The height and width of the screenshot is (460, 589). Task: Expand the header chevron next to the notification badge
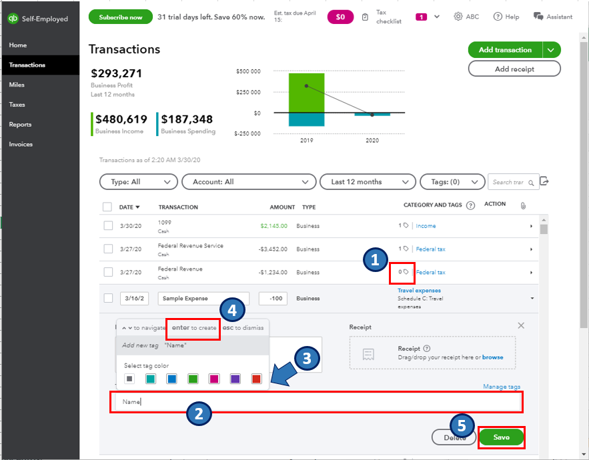click(x=437, y=17)
